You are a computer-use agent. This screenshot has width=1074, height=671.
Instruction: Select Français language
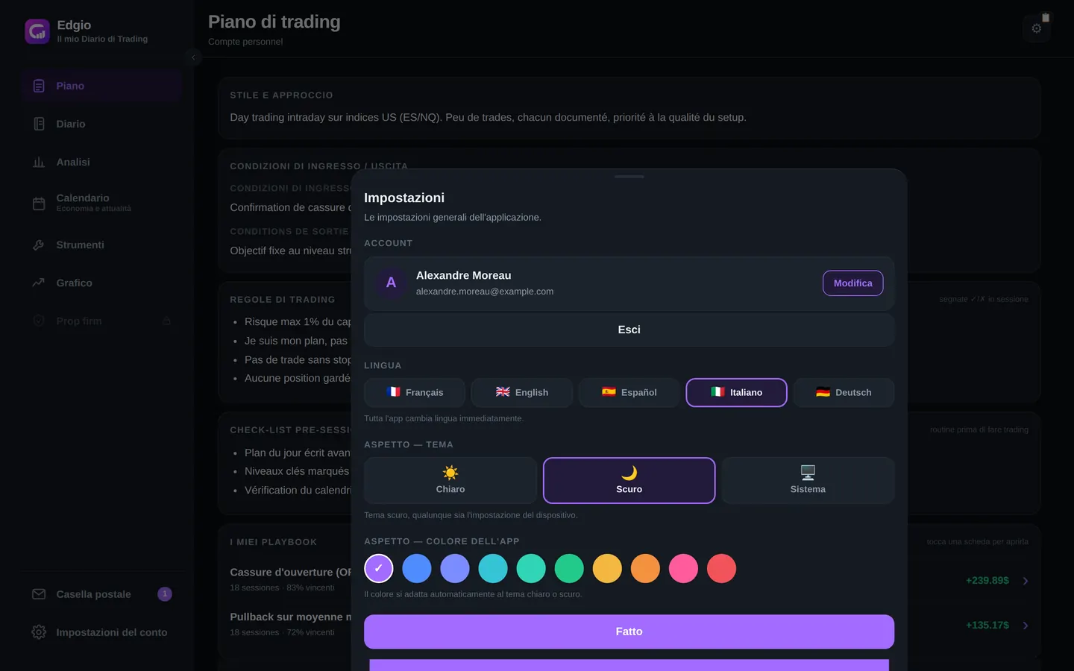(x=415, y=392)
